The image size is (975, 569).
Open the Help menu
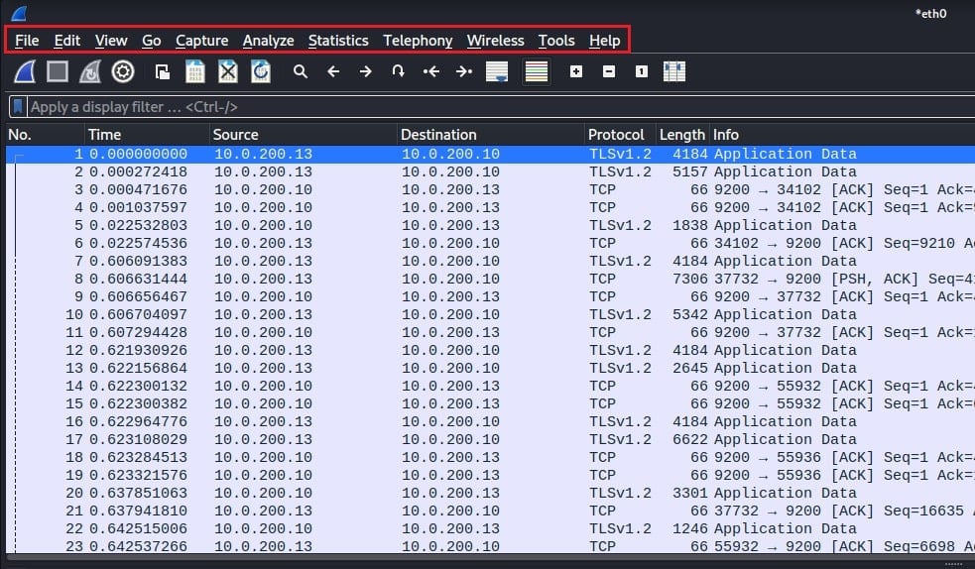pyautogui.click(x=604, y=41)
